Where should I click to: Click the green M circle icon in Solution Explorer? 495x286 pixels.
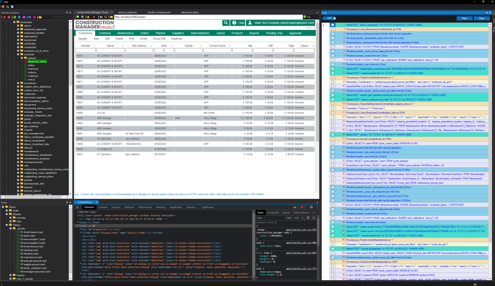(15, 17)
